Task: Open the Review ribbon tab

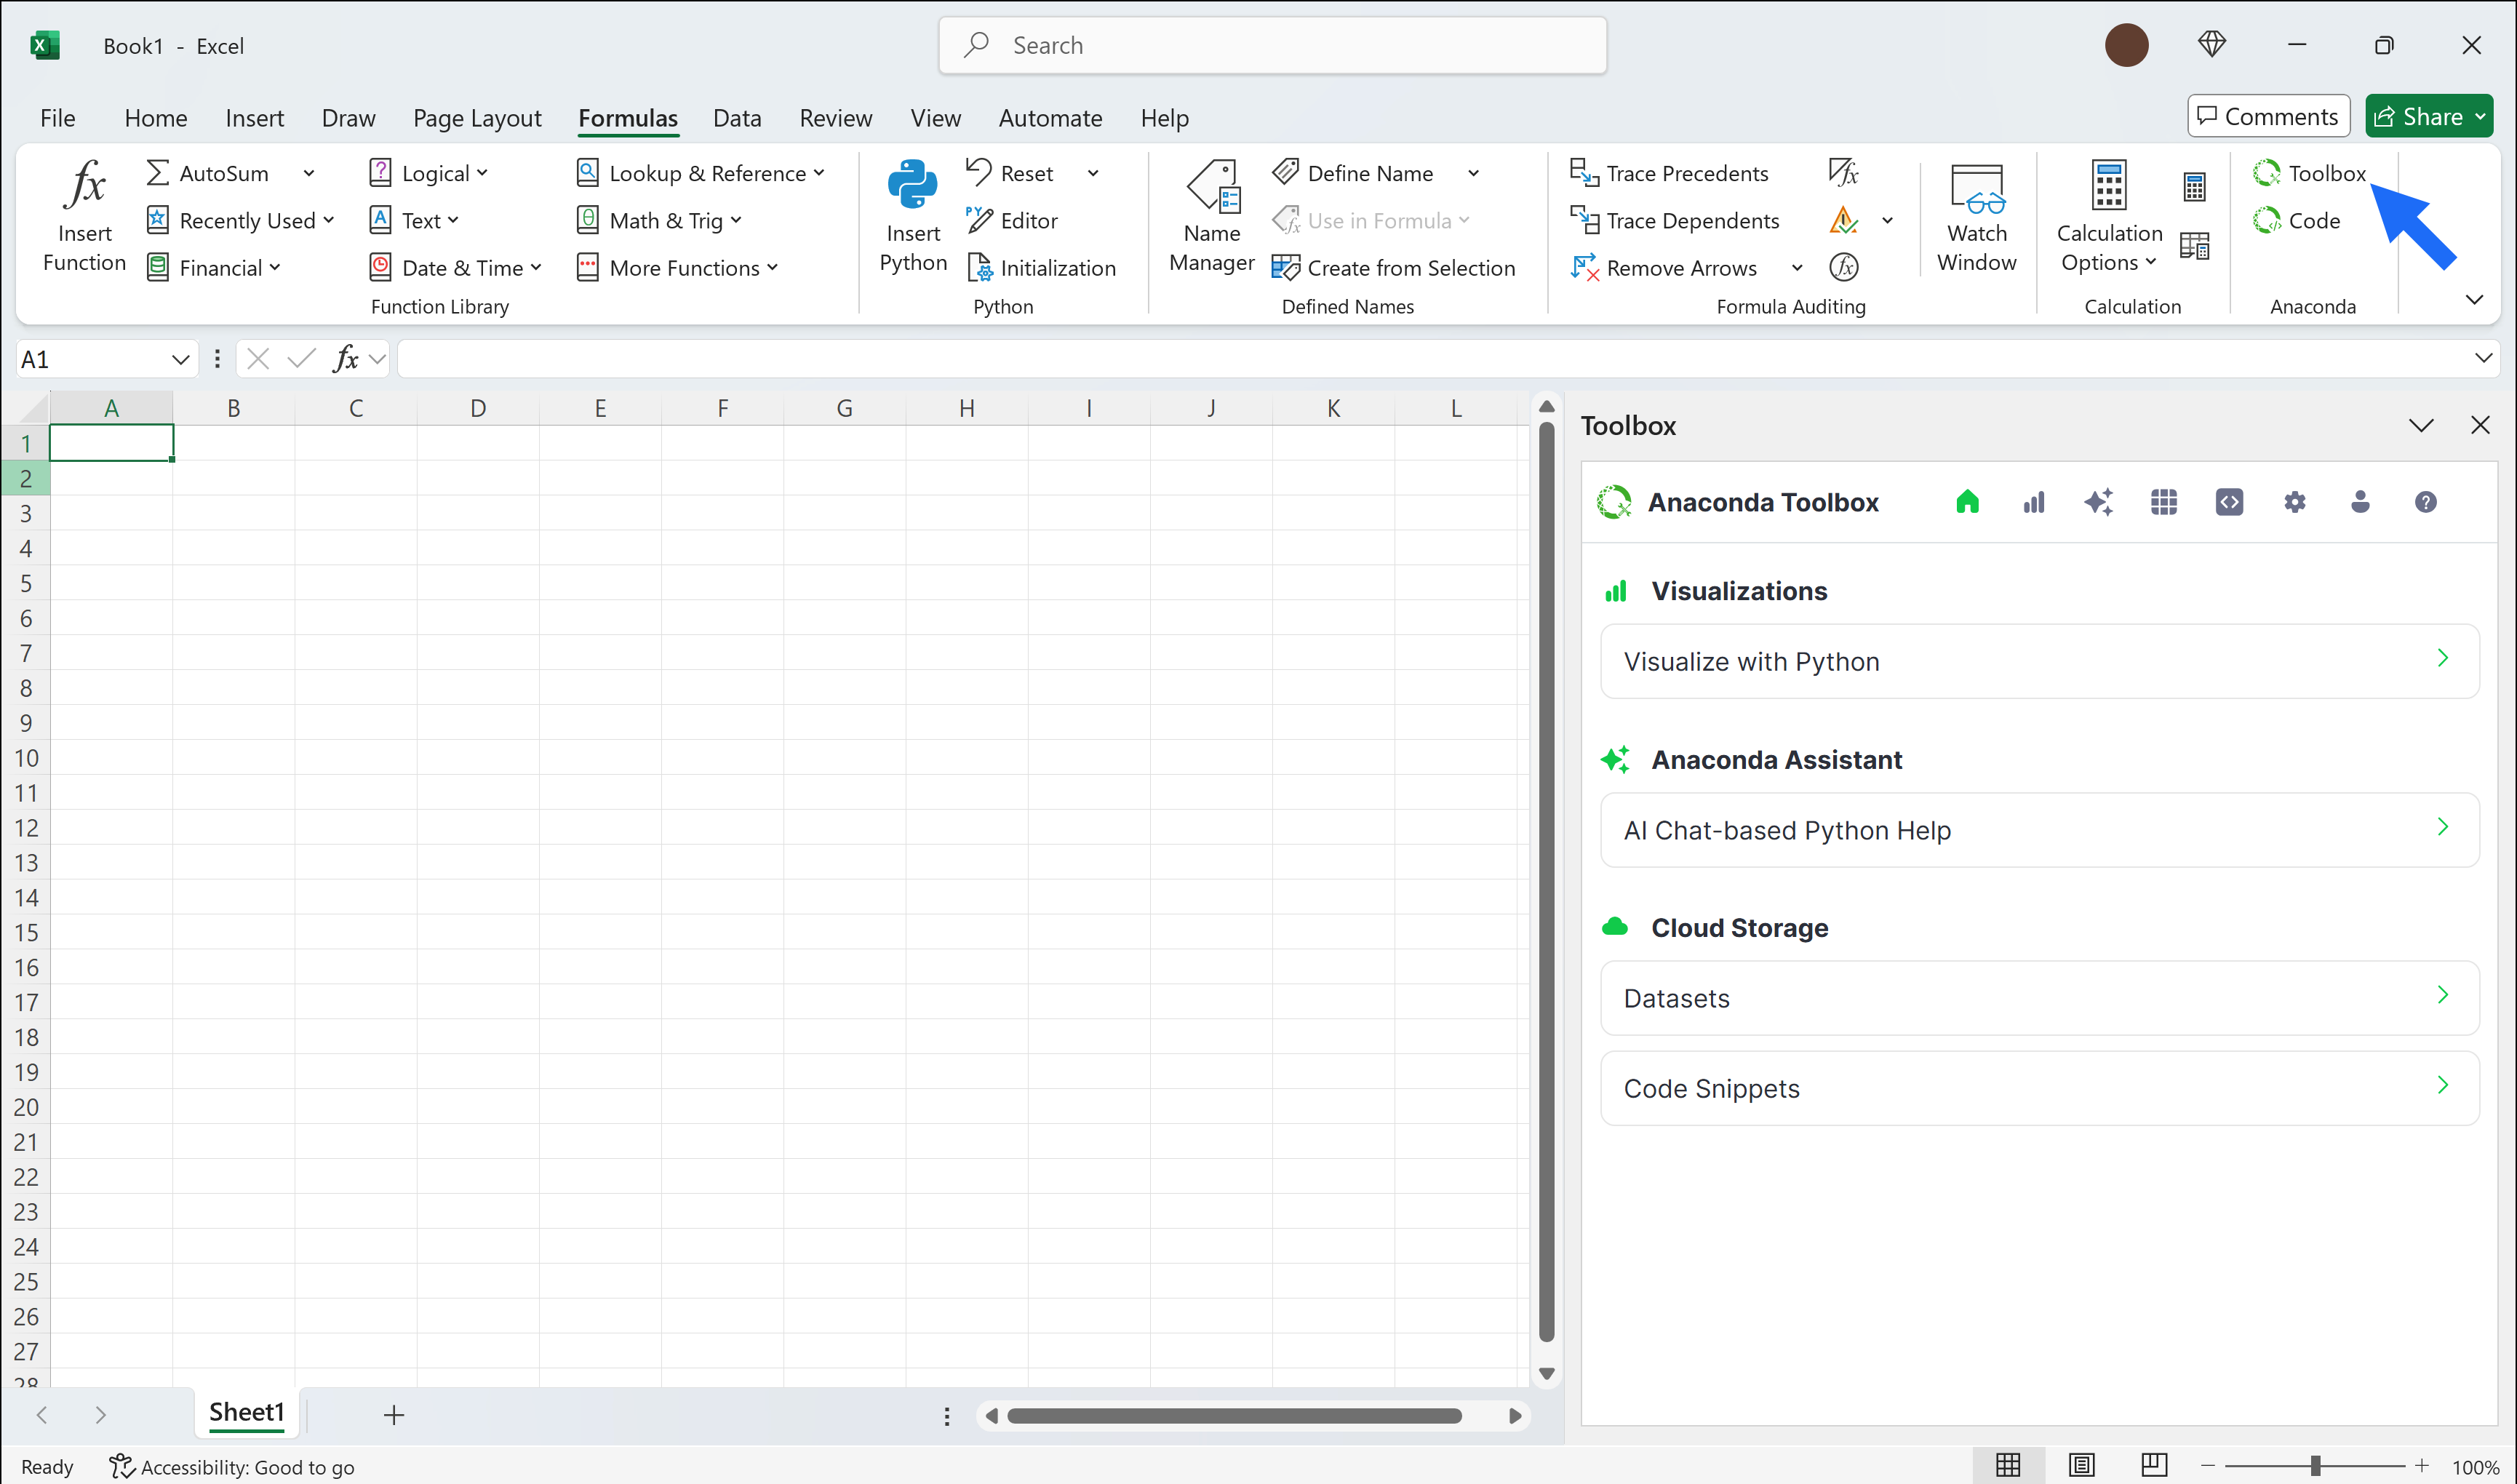Action: coord(836,117)
